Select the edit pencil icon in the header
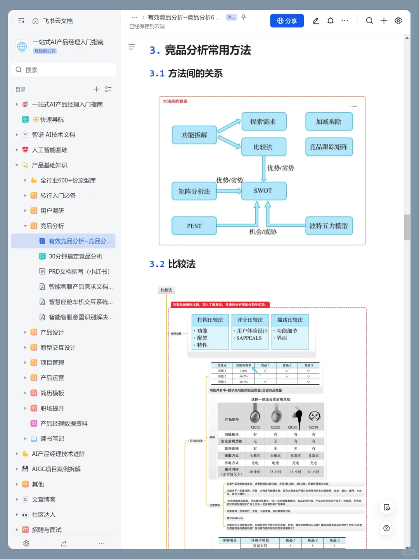Viewport: 419px width, 559px height. pyautogui.click(x=315, y=21)
